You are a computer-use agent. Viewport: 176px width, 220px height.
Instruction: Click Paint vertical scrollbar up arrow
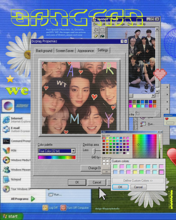point(157,29)
